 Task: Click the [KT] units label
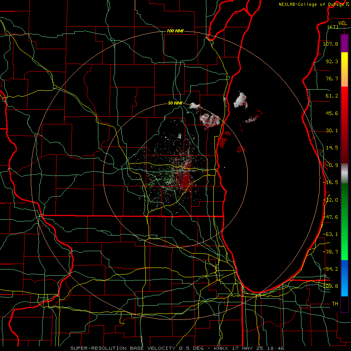point(333,27)
